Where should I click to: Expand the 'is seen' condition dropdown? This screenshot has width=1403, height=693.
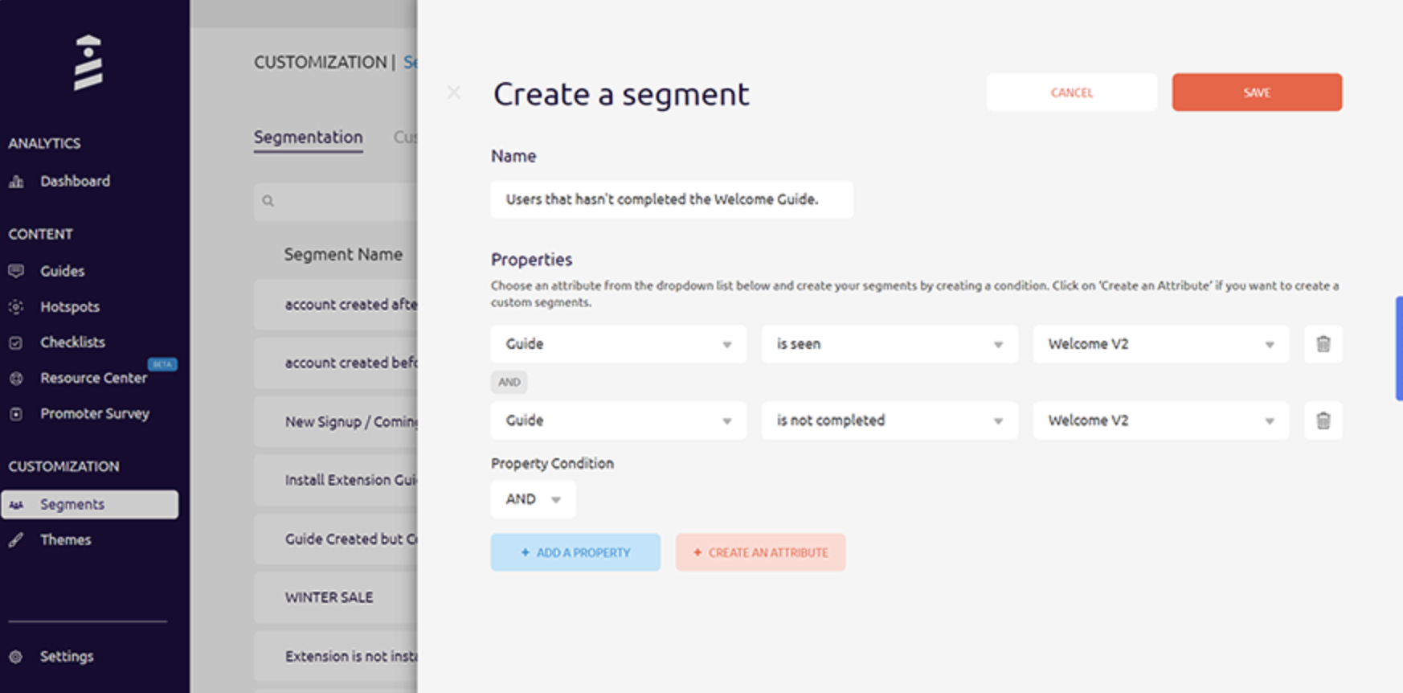pyautogui.click(x=889, y=344)
